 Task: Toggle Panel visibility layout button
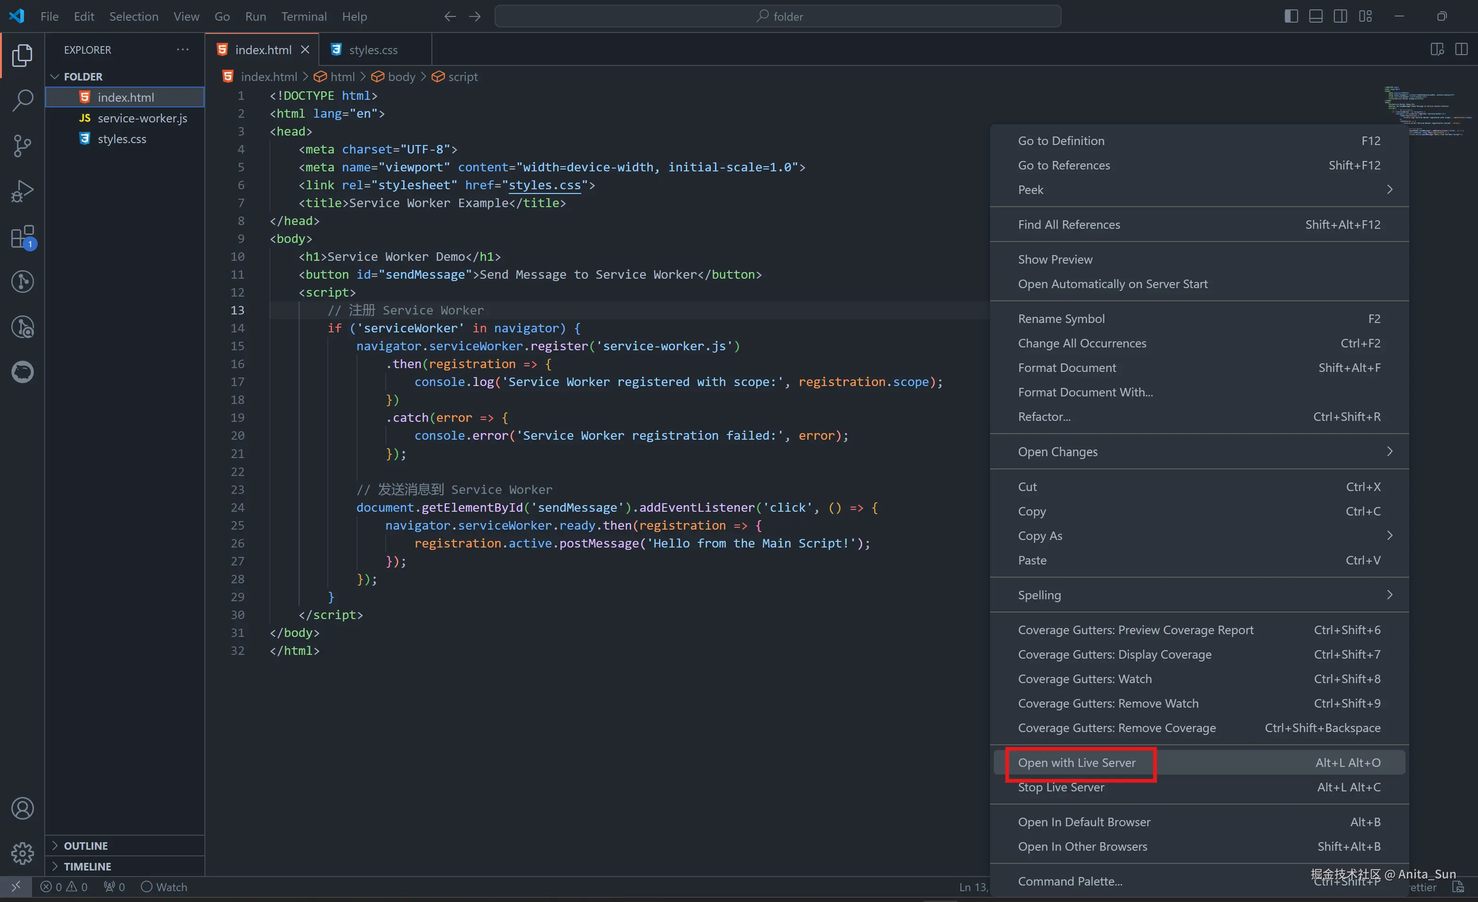[x=1316, y=16]
